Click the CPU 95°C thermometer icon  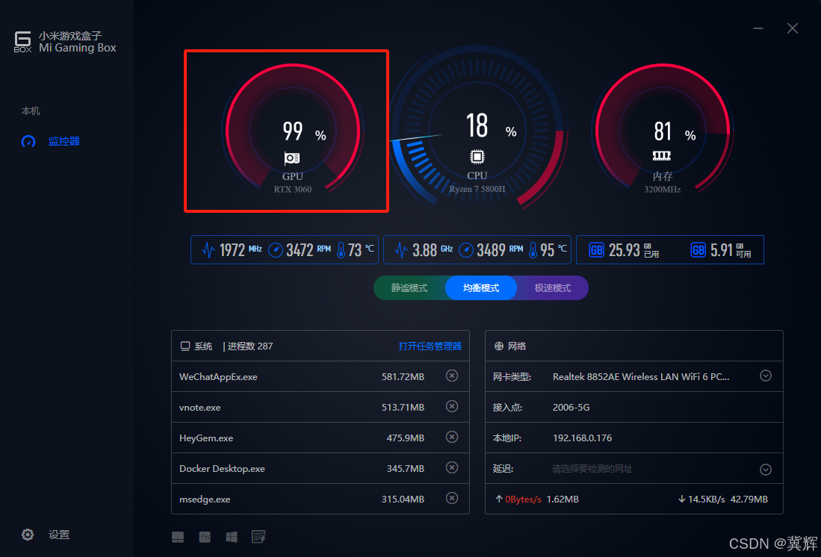click(533, 249)
